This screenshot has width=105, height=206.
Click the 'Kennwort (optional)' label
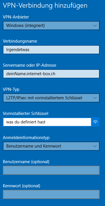click(x=21, y=186)
